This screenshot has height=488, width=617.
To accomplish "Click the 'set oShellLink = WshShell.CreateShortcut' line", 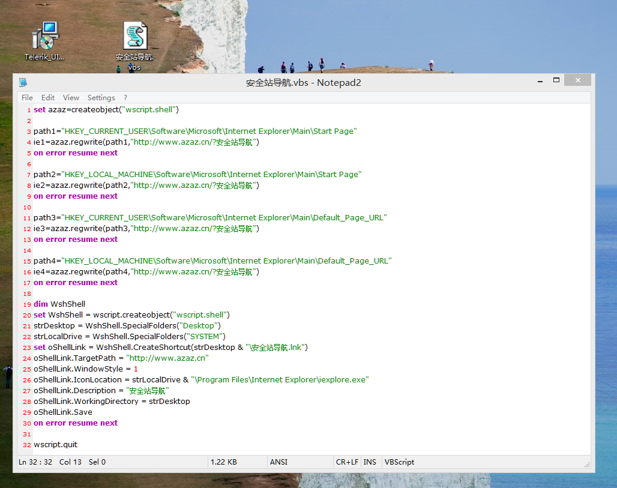I will pyautogui.click(x=171, y=348).
